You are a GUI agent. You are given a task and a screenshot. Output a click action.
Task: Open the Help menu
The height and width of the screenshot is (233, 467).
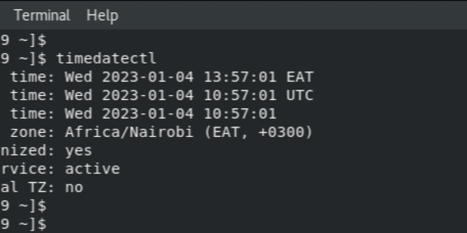(x=102, y=15)
